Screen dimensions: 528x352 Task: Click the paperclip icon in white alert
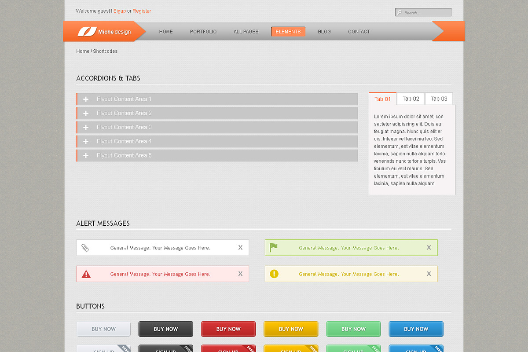point(85,248)
